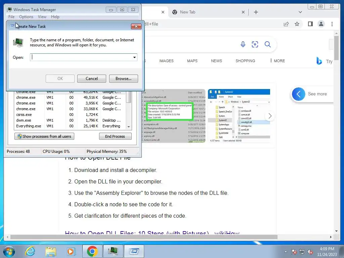The width and height of the screenshot is (344, 258).
Task: Select chrome.exe row using 3,956 K
Action: point(70,103)
